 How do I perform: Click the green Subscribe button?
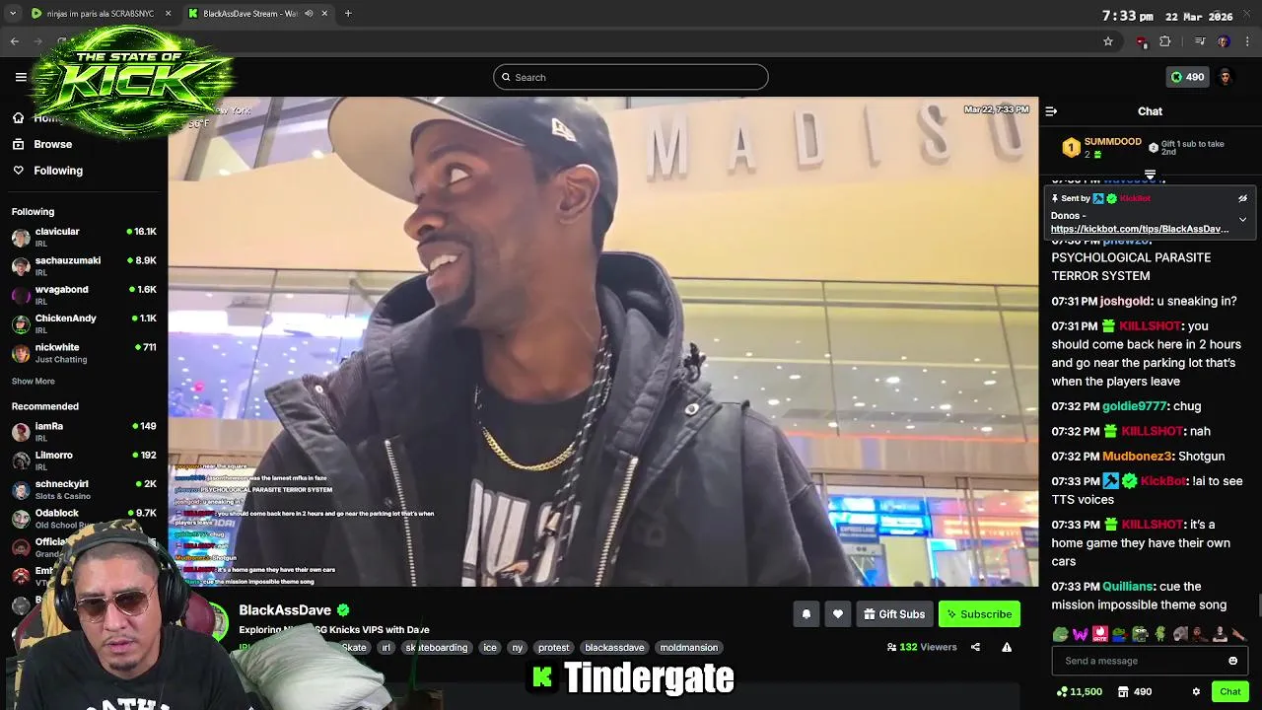point(979,614)
